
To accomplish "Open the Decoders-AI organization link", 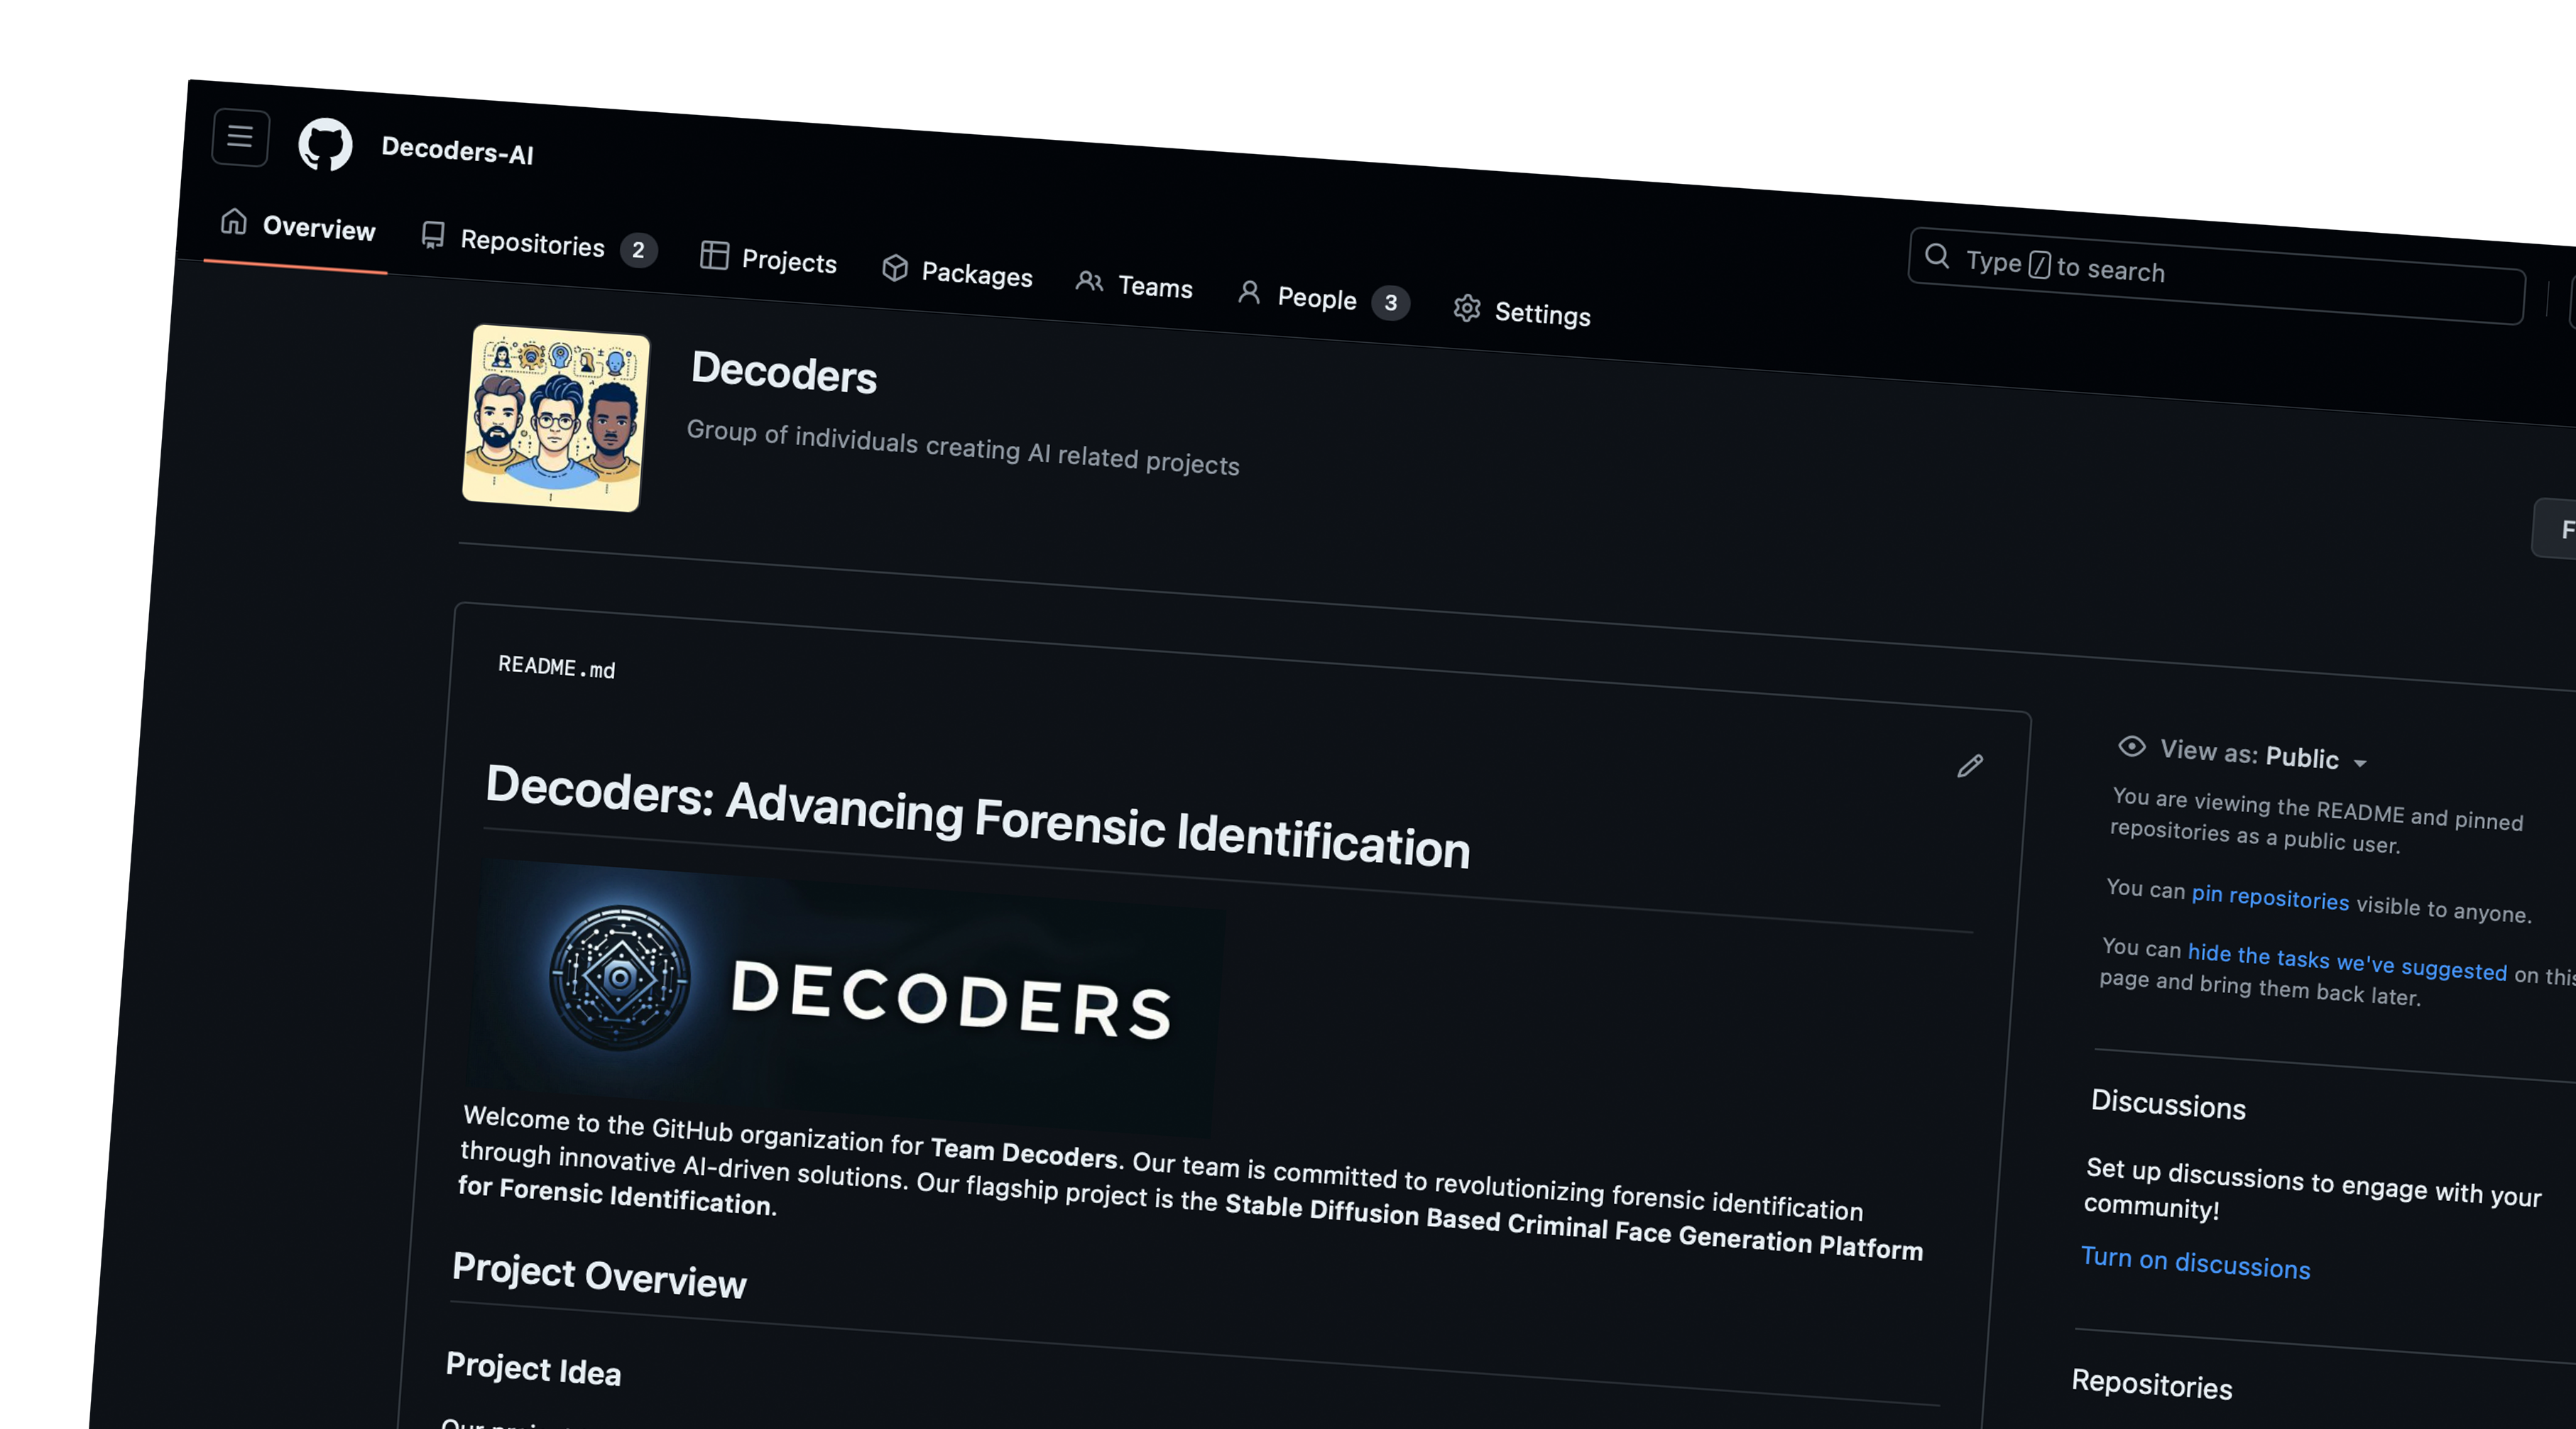I will click(x=457, y=152).
